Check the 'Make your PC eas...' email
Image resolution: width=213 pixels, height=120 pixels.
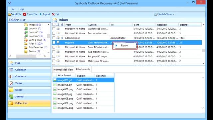(54, 61)
